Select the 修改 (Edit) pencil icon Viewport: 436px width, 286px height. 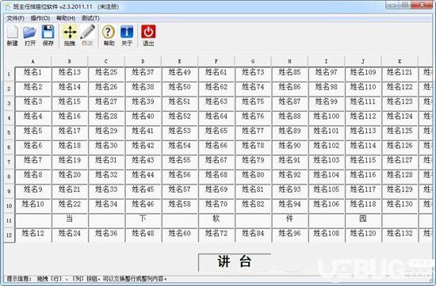point(87,36)
